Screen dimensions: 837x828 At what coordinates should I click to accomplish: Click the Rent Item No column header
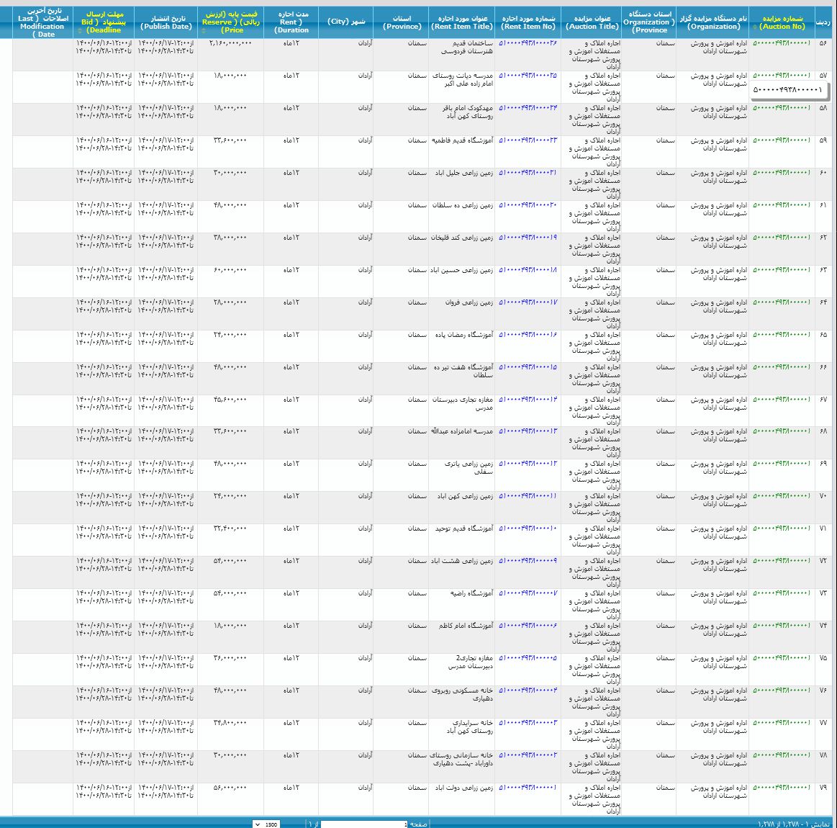[528, 22]
